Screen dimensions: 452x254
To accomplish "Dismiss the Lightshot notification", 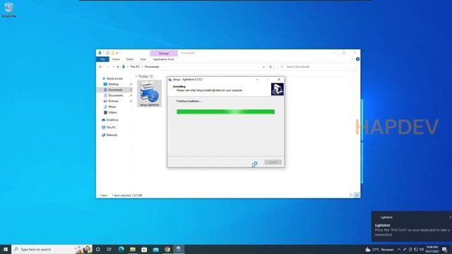I will coord(450,217).
